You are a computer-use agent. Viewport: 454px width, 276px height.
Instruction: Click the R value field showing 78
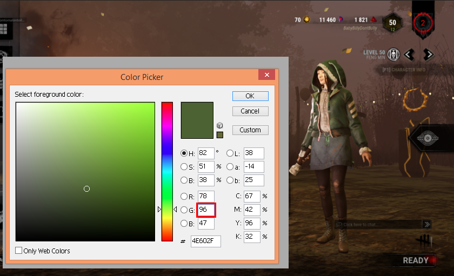point(206,197)
